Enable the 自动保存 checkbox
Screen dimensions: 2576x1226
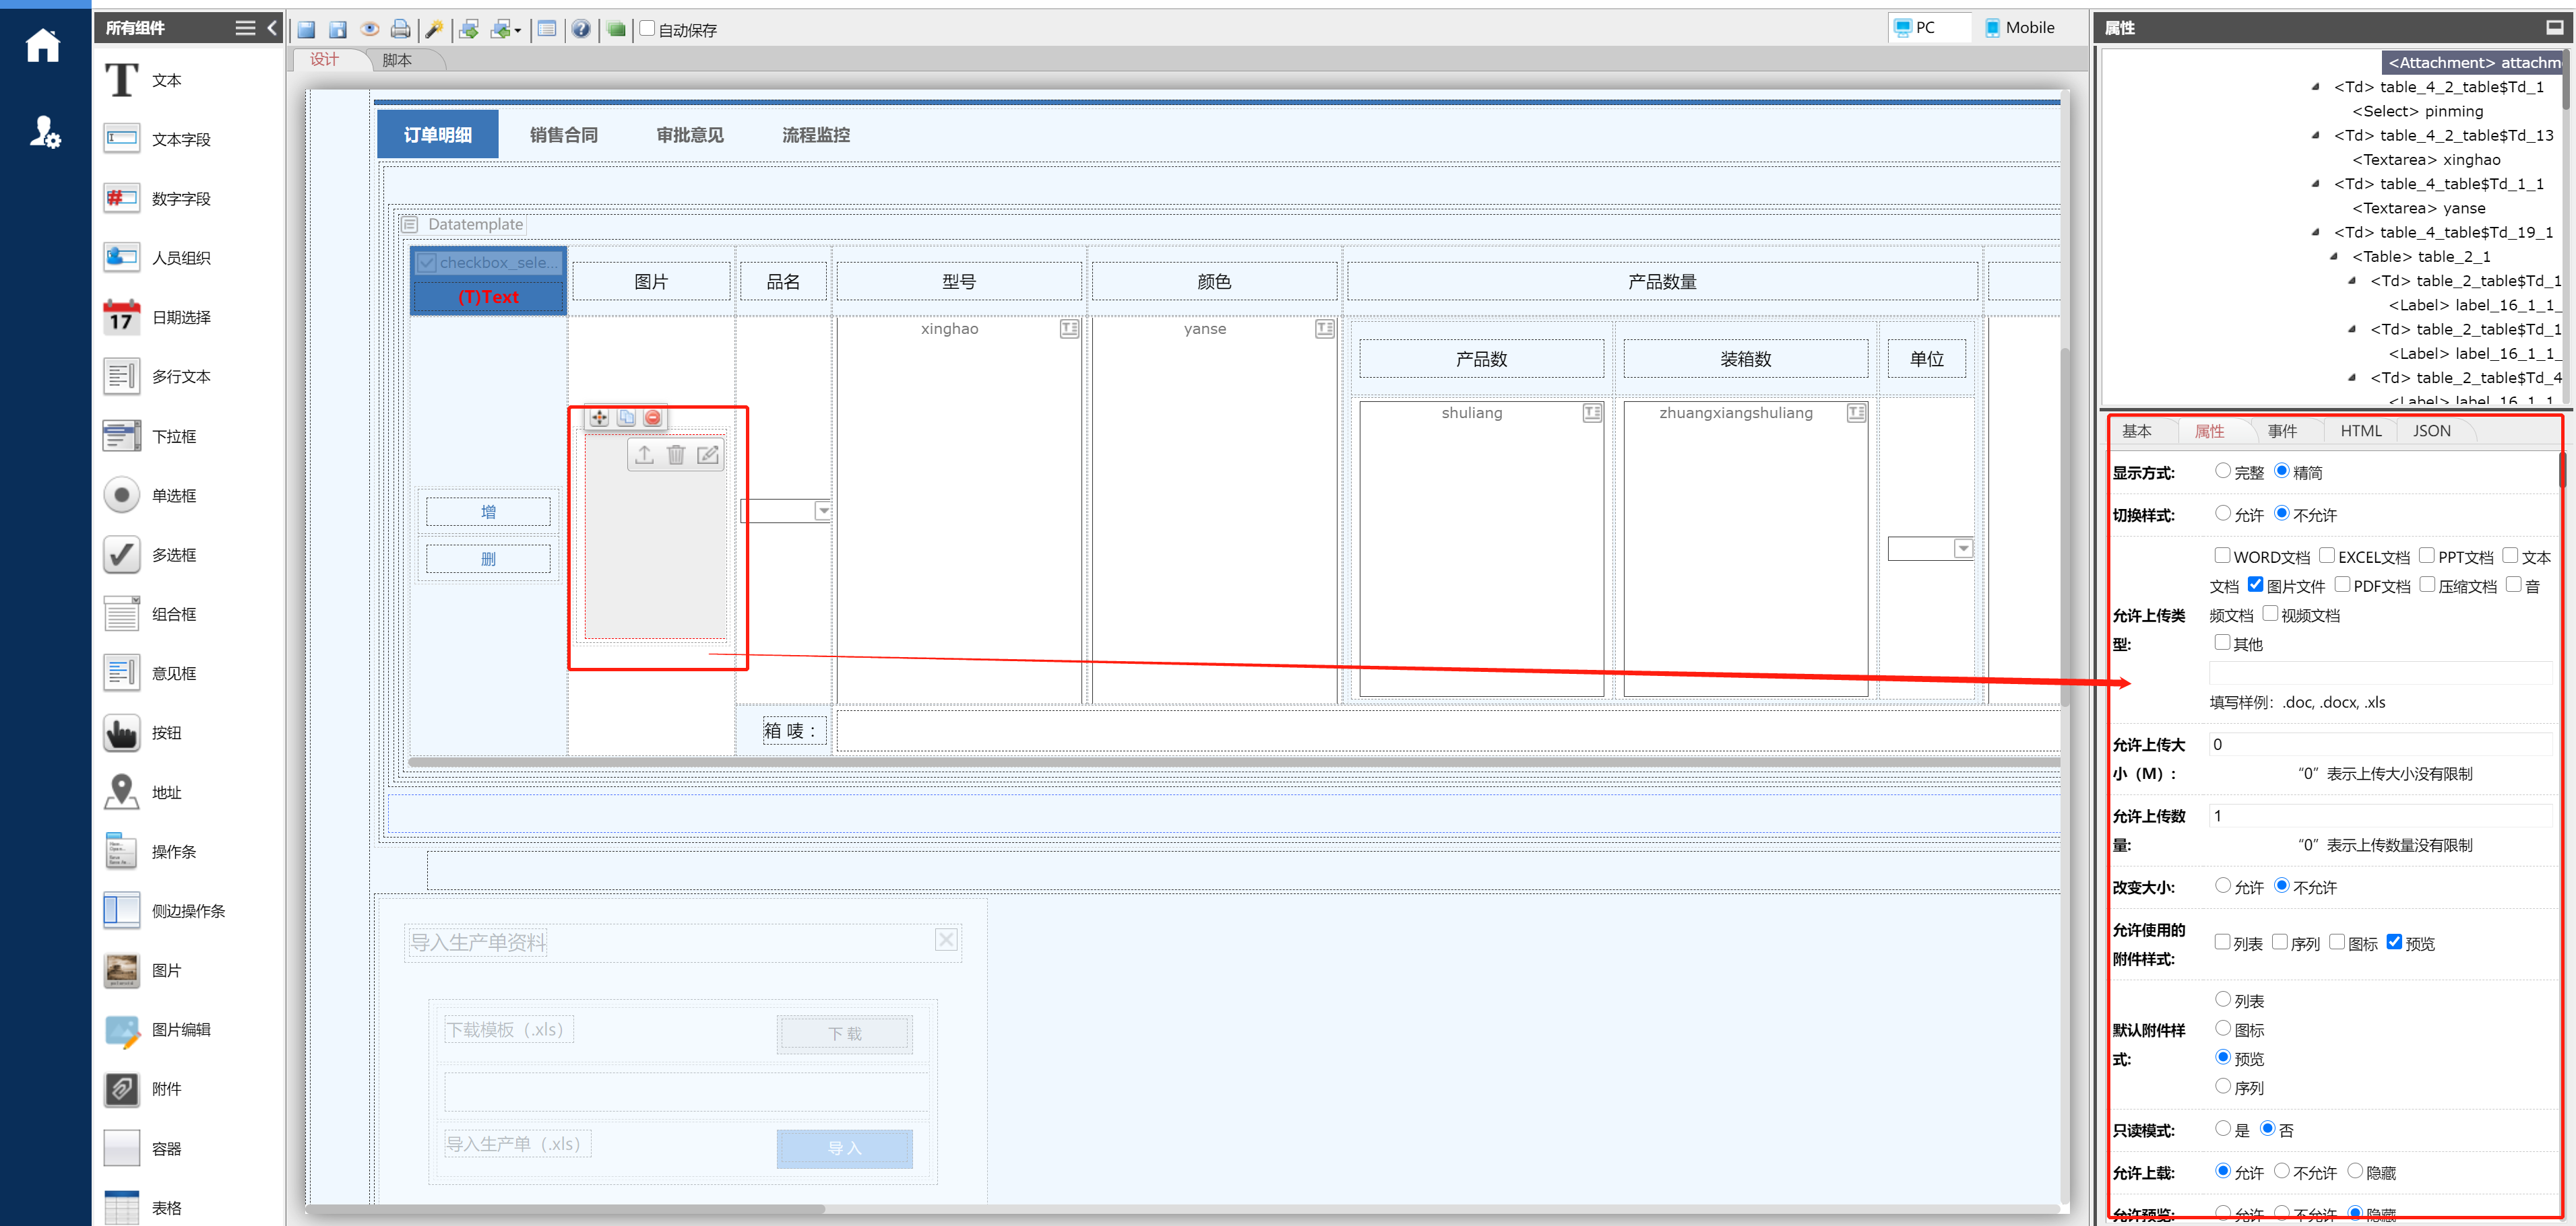pyautogui.click(x=647, y=28)
